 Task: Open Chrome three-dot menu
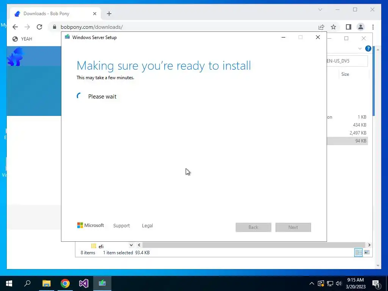(x=373, y=27)
